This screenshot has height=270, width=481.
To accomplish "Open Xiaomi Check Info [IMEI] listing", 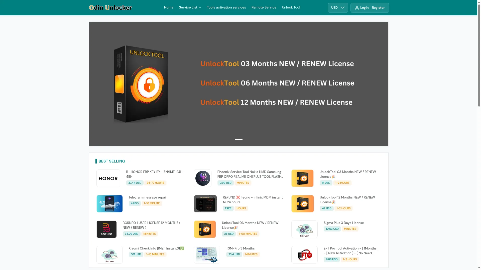I will pos(156,248).
